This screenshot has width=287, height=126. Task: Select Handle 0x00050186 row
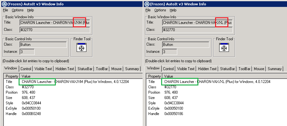coord(217,114)
